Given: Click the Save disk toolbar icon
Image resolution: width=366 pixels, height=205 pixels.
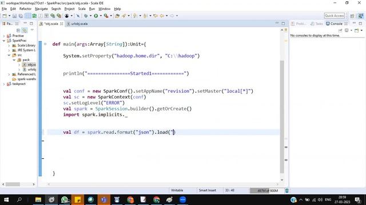Looking at the screenshot, I should [x=14, y=16].
